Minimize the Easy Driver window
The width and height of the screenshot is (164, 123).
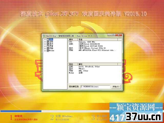[x=109, y=35]
